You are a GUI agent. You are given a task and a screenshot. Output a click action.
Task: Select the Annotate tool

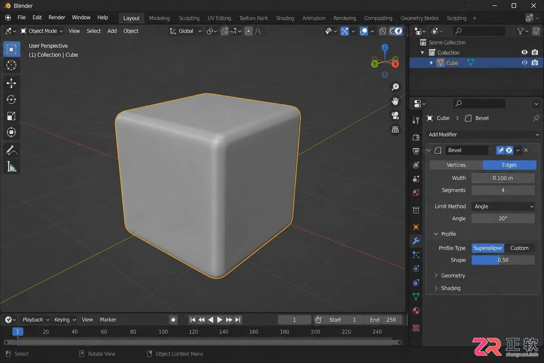tap(11, 150)
